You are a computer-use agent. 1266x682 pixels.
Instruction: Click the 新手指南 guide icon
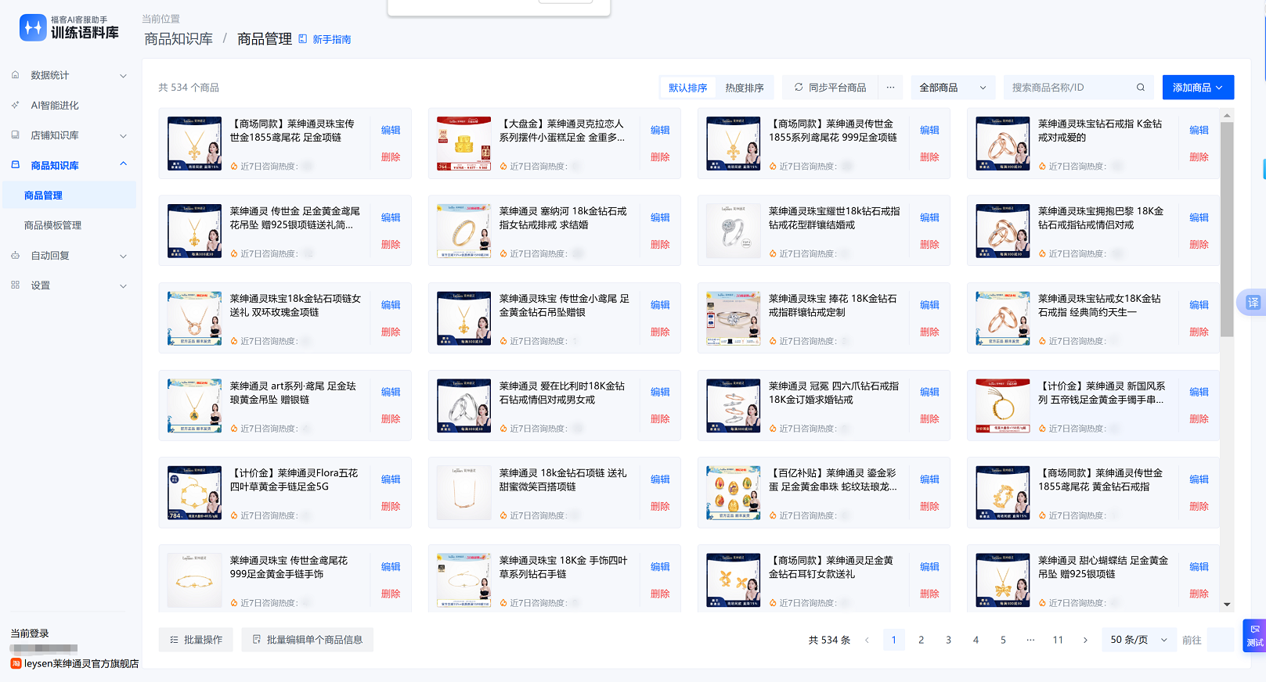coord(303,39)
